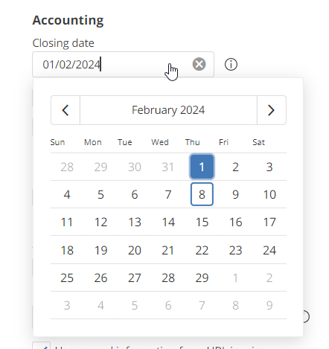Choose Wednesday February 14
Image resolution: width=329 pixels, height=349 pixels.
coord(168,222)
